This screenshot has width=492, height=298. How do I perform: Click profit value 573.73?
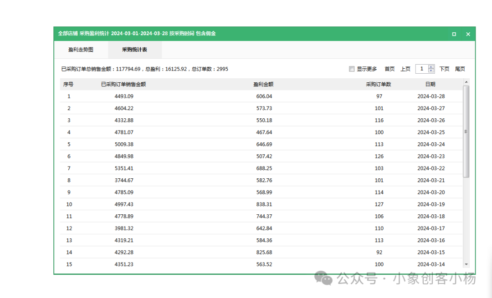tap(264, 108)
